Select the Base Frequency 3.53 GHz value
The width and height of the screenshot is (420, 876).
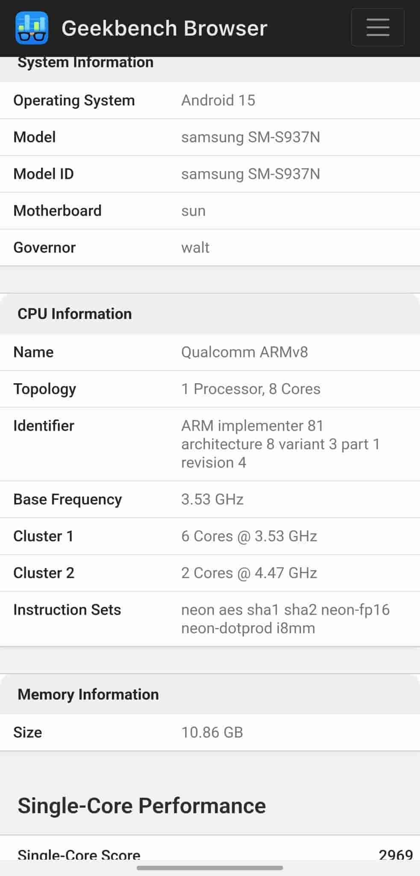(212, 499)
